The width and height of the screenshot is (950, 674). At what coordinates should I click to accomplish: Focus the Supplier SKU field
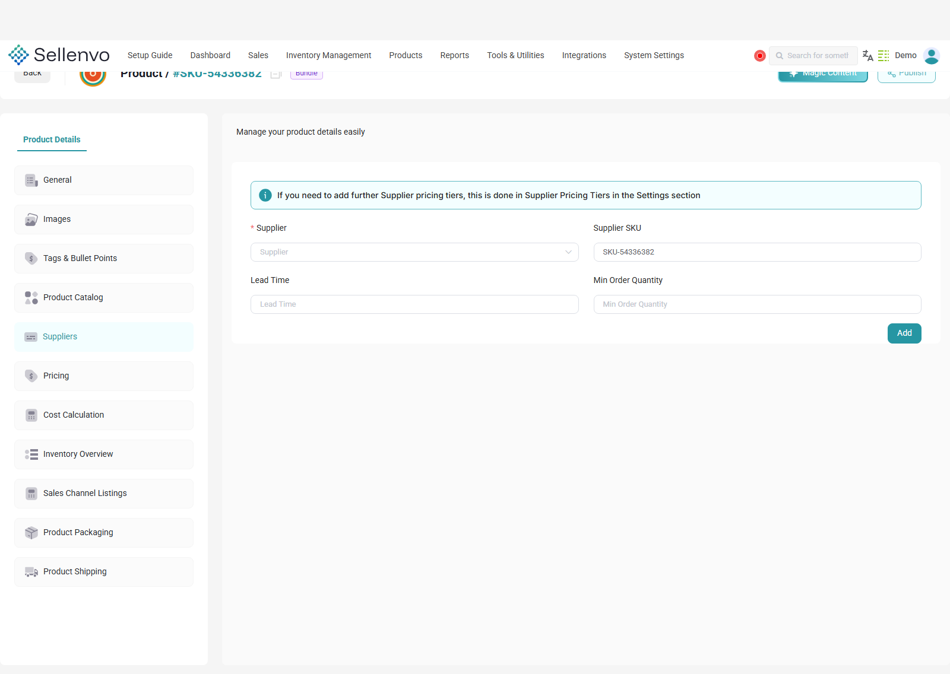757,252
